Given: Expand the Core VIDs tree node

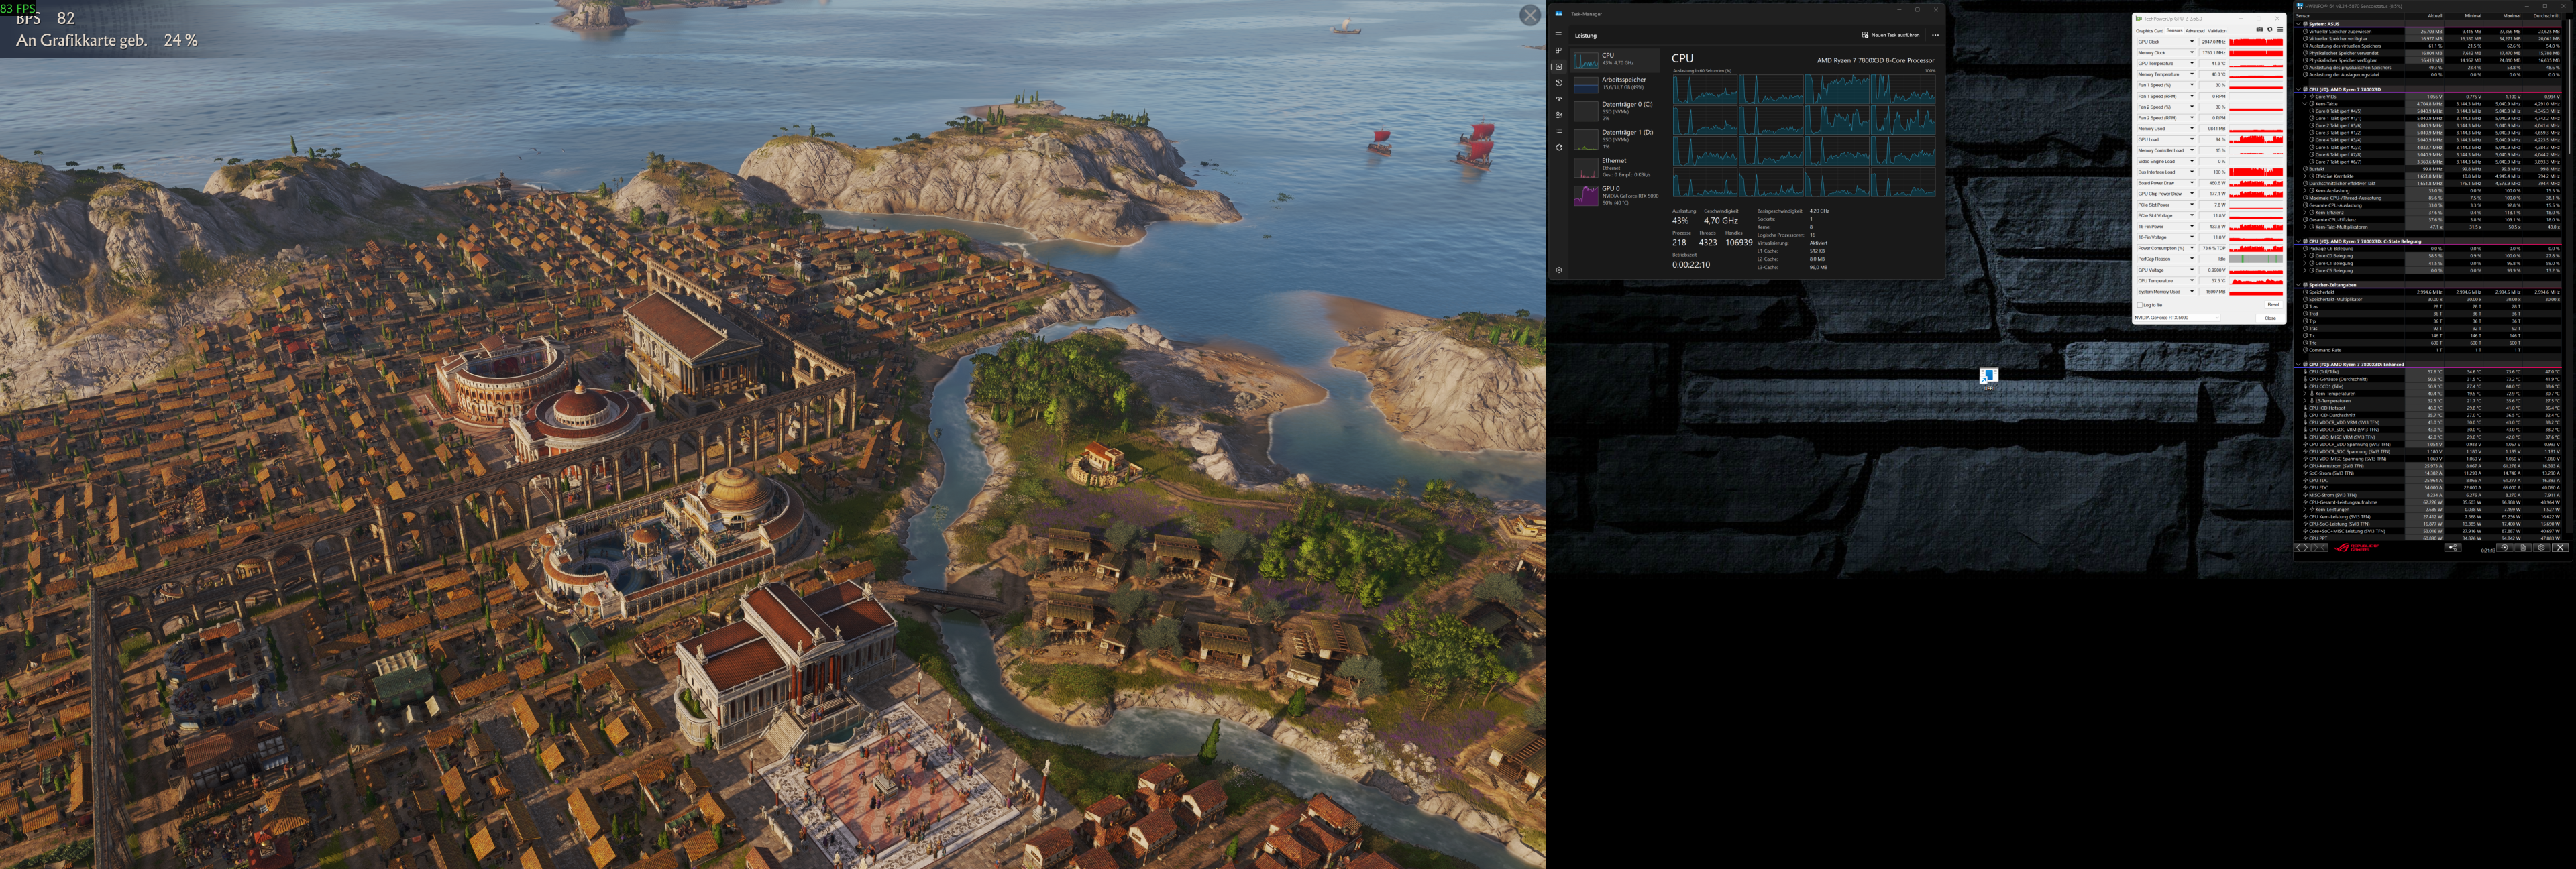Looking at the screenshot, I should tap(2305, 96).
